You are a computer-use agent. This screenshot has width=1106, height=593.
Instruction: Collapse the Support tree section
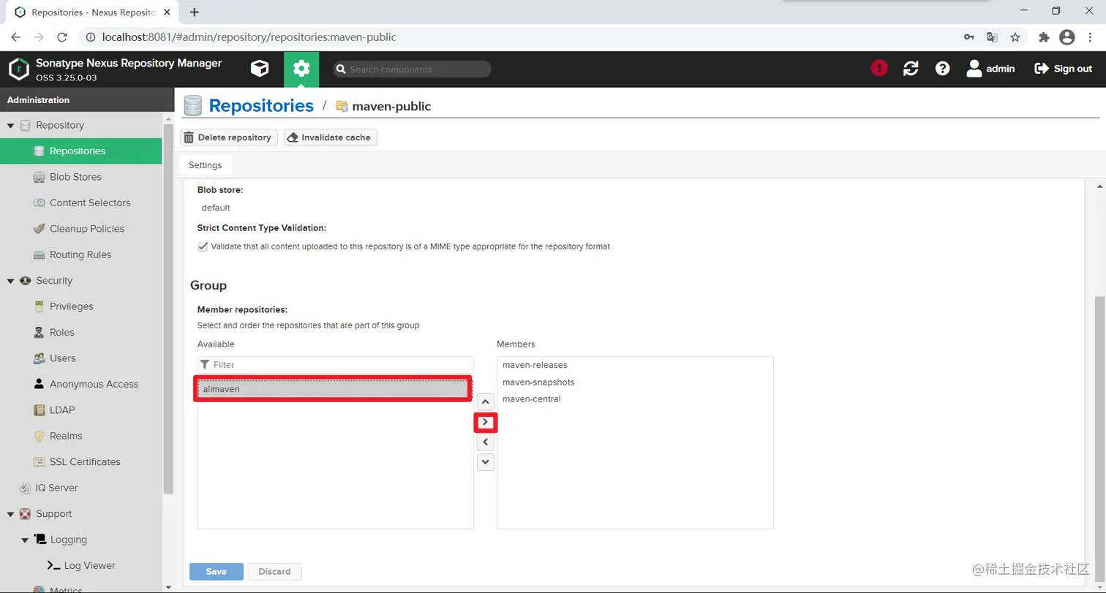(11, 514)
